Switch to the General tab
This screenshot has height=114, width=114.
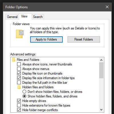pos(12,17)
